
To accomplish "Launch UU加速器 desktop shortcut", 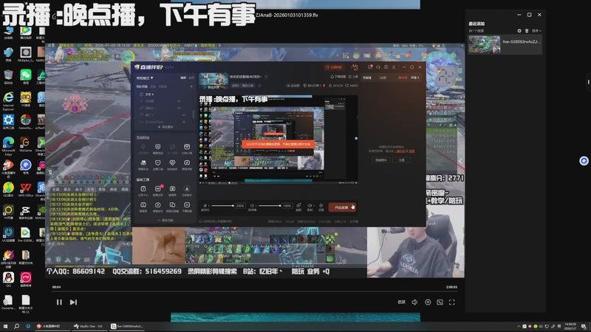I will click(x=8, y=234).
